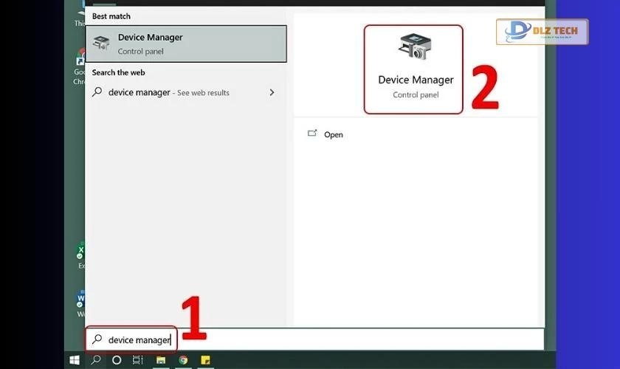Click the 'Device Manager' title in preview pane
620x369 pixels.
click(x=416, y=80)
